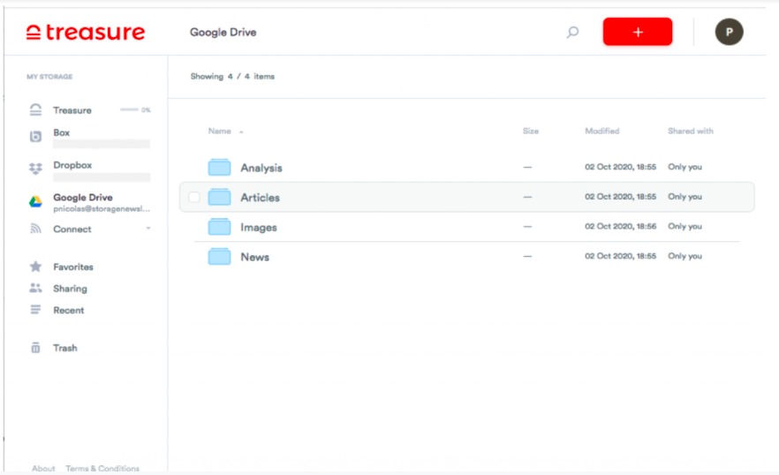Open the search magnifier icon
The height and width of the screenshot is (475, 779).
point(572,33)
